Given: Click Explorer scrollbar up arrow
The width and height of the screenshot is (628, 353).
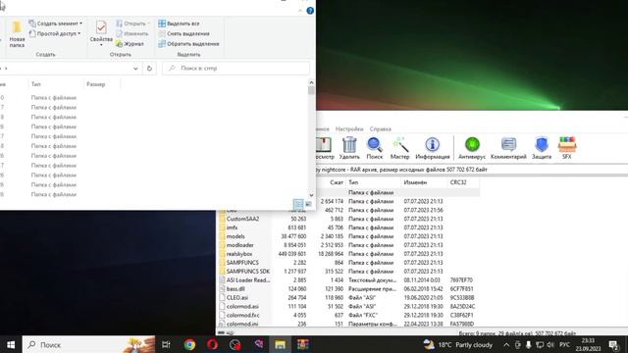Looking at the screenshot, I should pos(311,82).
